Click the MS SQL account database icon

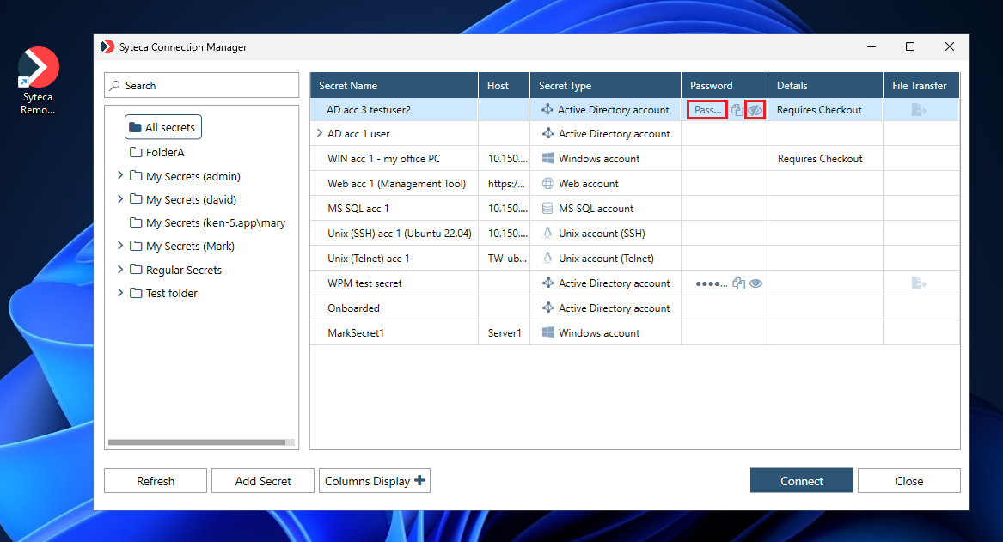tap(547, 209)
